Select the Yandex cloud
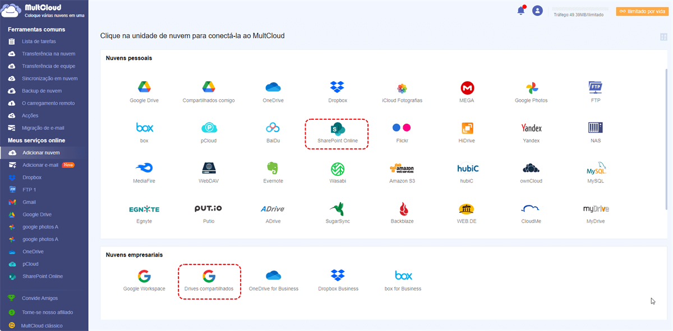Screen dimensions: 673x331 [531, 132]
